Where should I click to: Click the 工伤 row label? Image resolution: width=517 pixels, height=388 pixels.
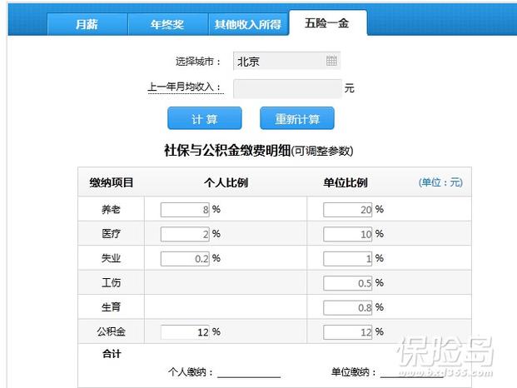tap(111, 282)
